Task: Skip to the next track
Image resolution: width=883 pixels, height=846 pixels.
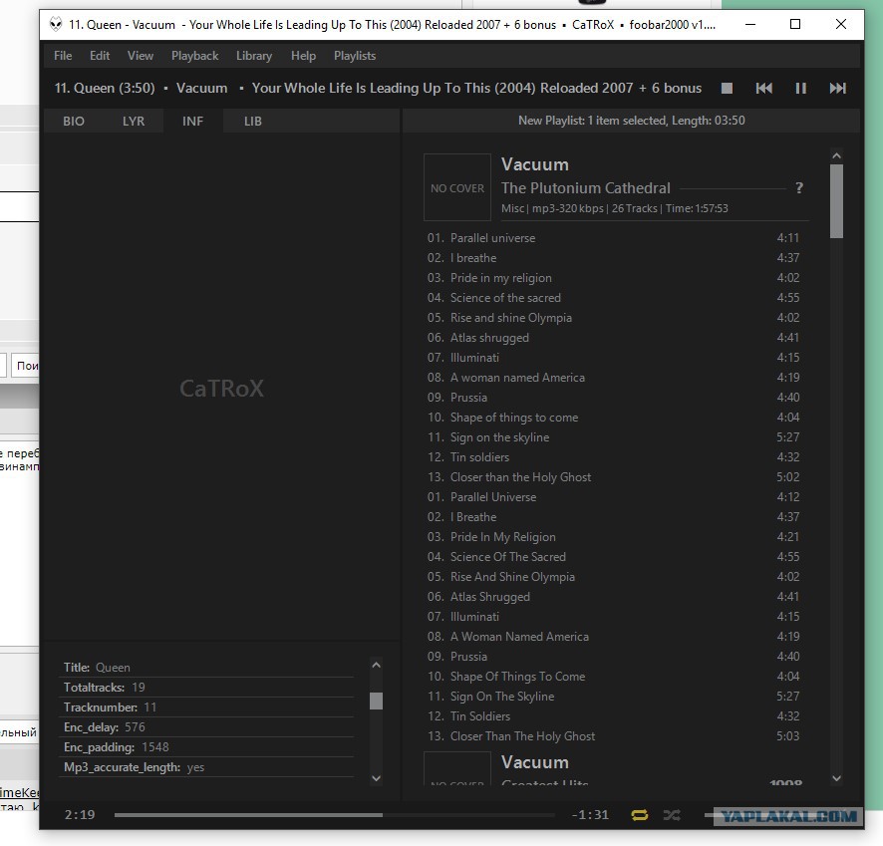Action: tap(837, 89)
